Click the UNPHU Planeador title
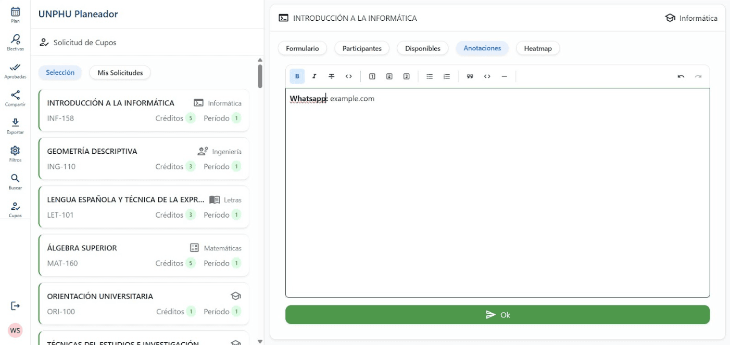This screenshot has height=348, width=730. click(x=78, y=14)
